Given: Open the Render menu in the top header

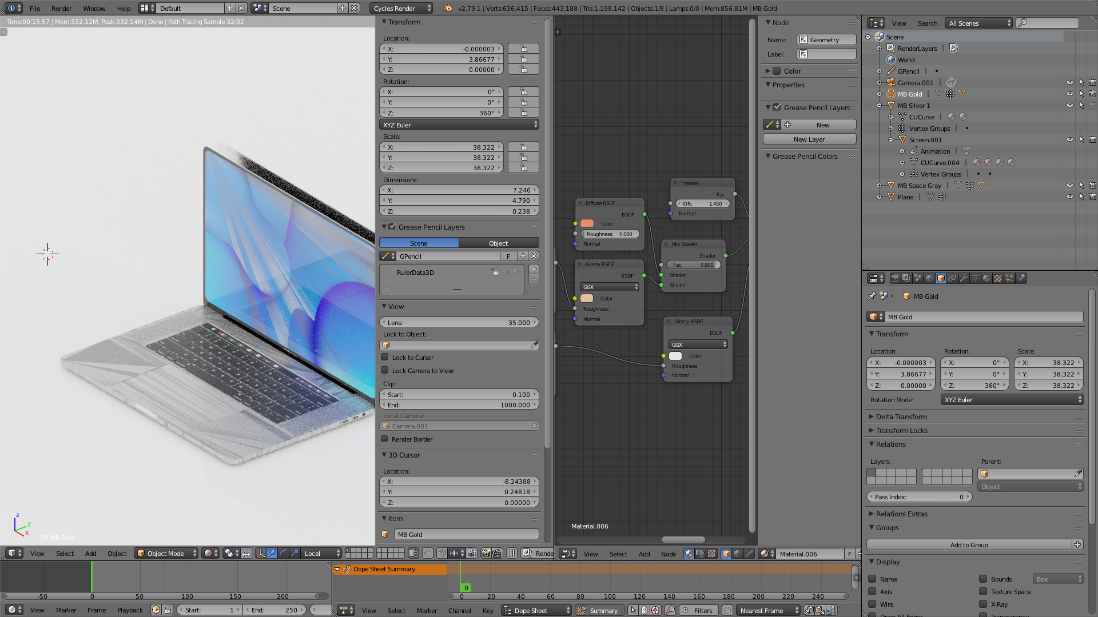Looking at the screenshot, I should pyautogui.click(x=61, y=8).
